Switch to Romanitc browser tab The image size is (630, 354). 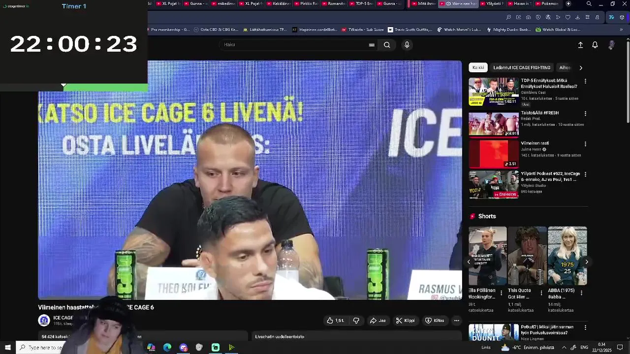click(x=334, y=3)
